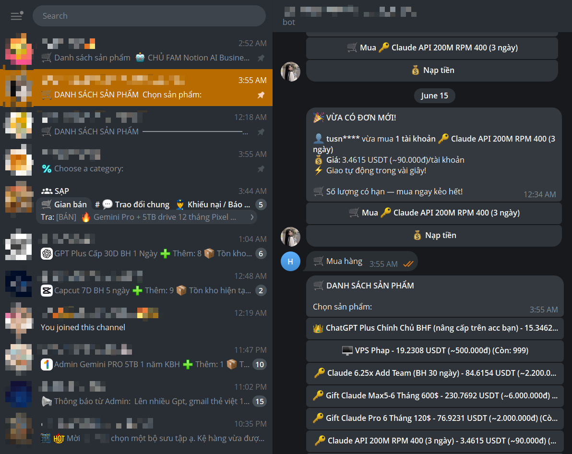
Task: Open the 'You joined this channel' chat
Action: click(x=136, y=320)
